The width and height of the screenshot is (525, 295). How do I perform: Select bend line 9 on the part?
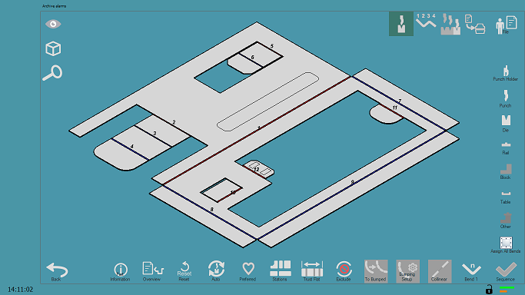click(x=352, y=183)
